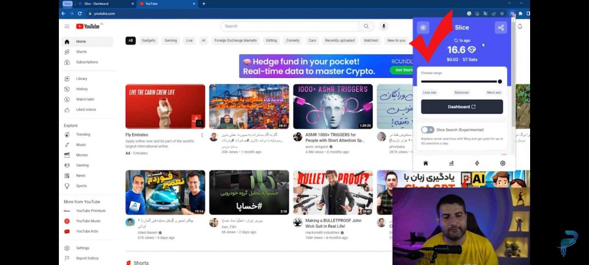Open Slice settings gear in popup footer
589x265 pixels.
[503, 163]
